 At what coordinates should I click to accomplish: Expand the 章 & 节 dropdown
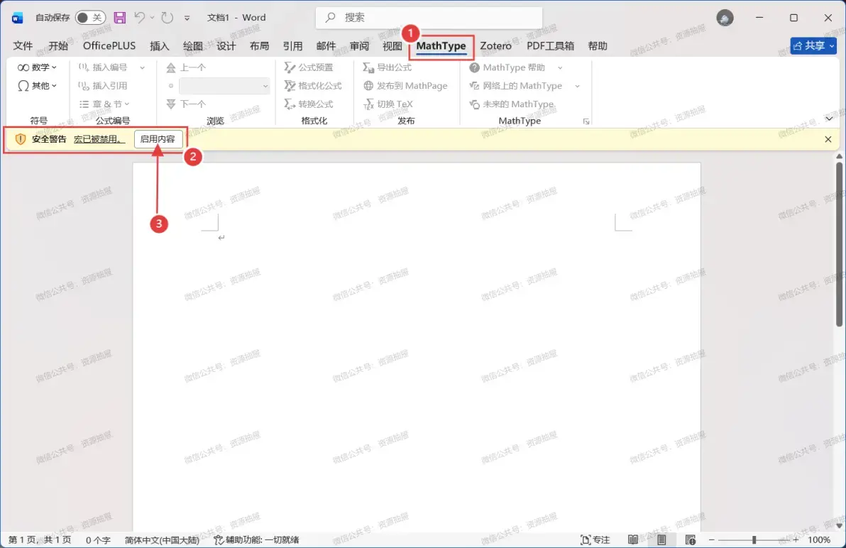click(104, 104)
